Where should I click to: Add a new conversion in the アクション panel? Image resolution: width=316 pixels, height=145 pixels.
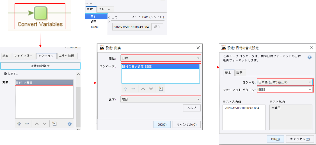[x=19, y=124]
